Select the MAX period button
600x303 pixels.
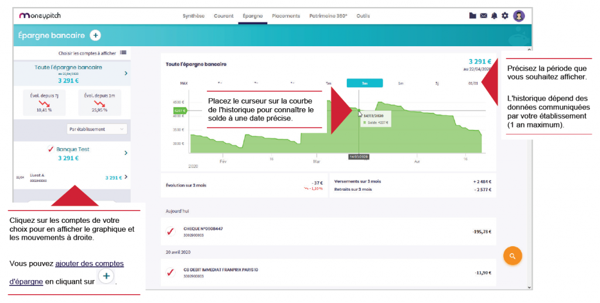[184, 83]
